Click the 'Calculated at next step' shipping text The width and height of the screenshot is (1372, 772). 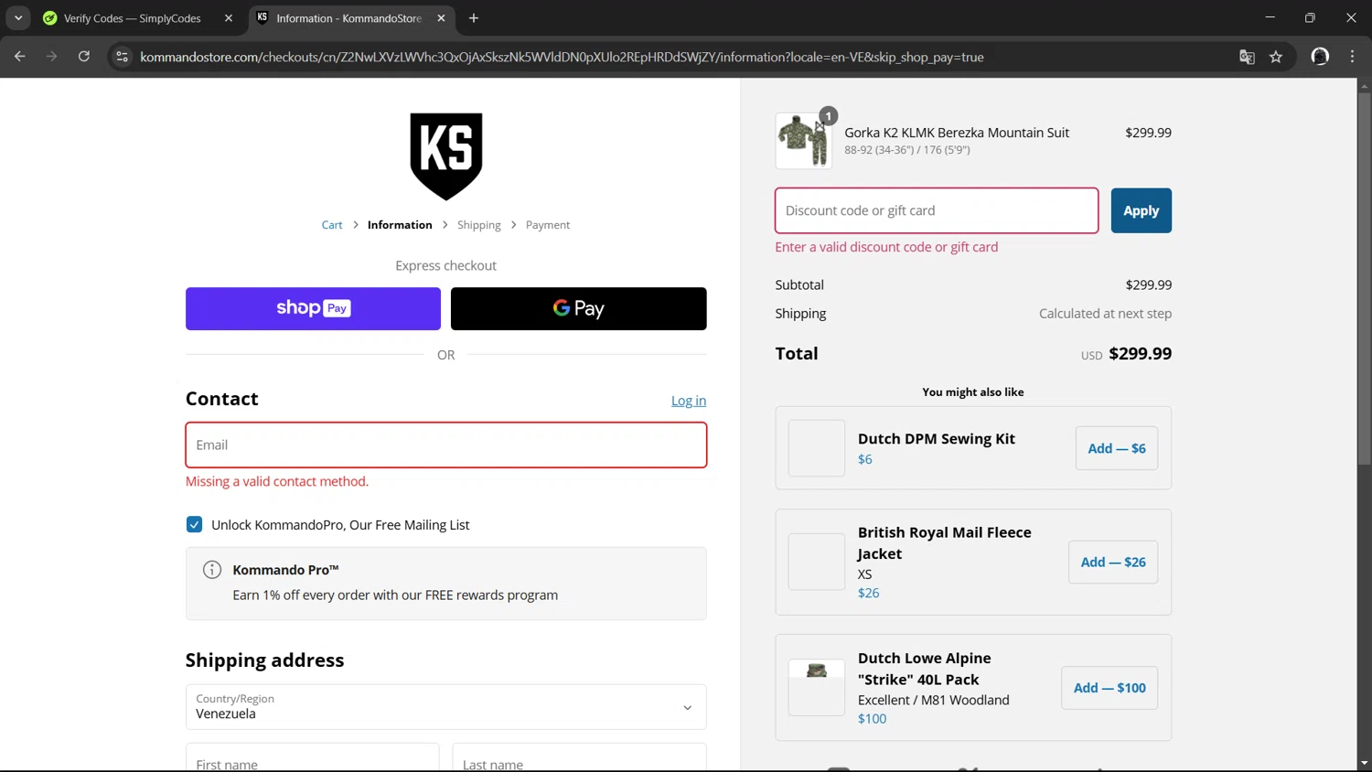click(x=1105, y=313)
